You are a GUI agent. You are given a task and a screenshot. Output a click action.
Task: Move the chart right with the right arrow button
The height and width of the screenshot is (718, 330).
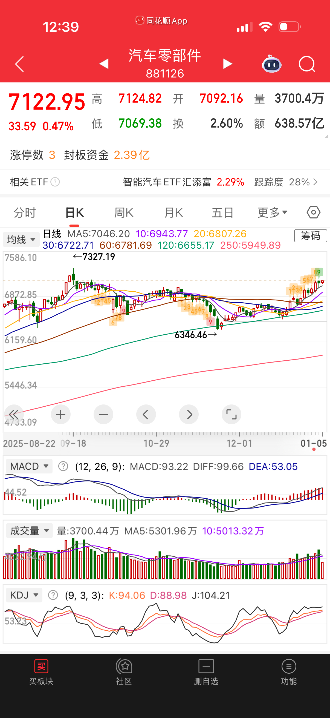(189, 414)
